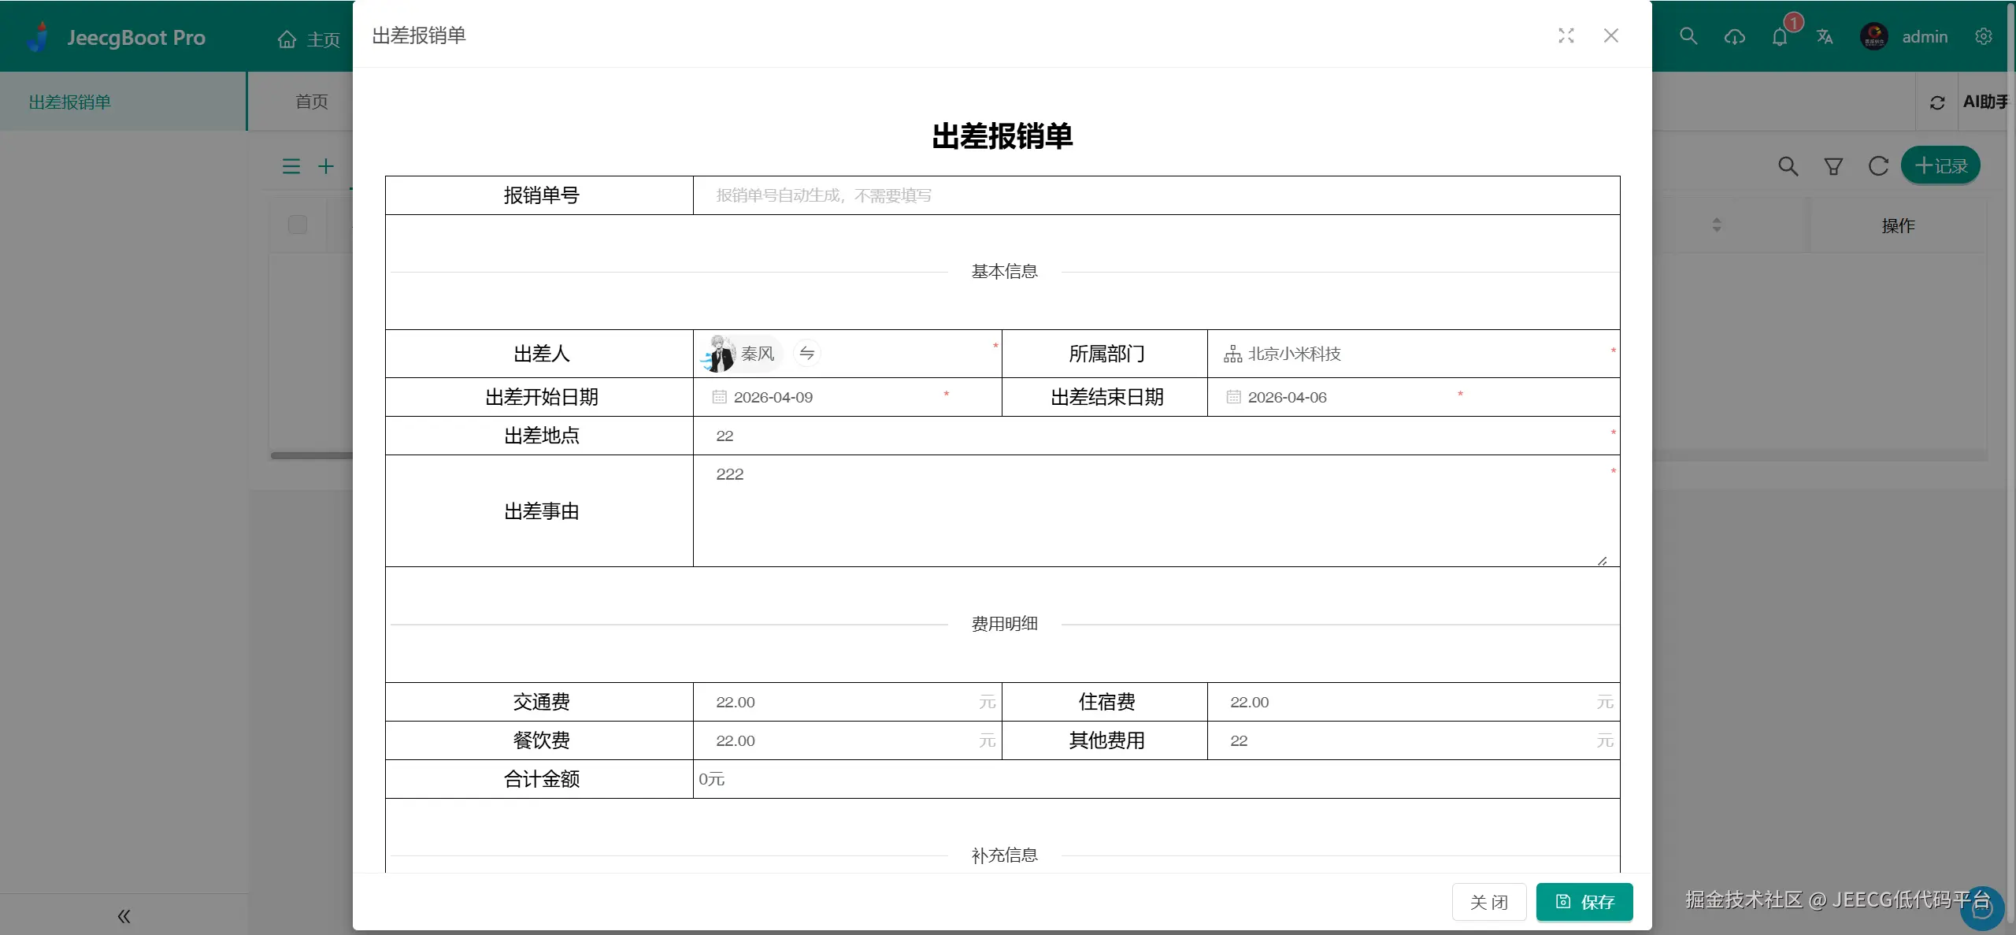Select the 出差报销单 sidebar menu item
Screen dimensions: 2016x935
click(x=70, y=102)
